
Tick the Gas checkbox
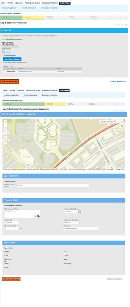64,253
